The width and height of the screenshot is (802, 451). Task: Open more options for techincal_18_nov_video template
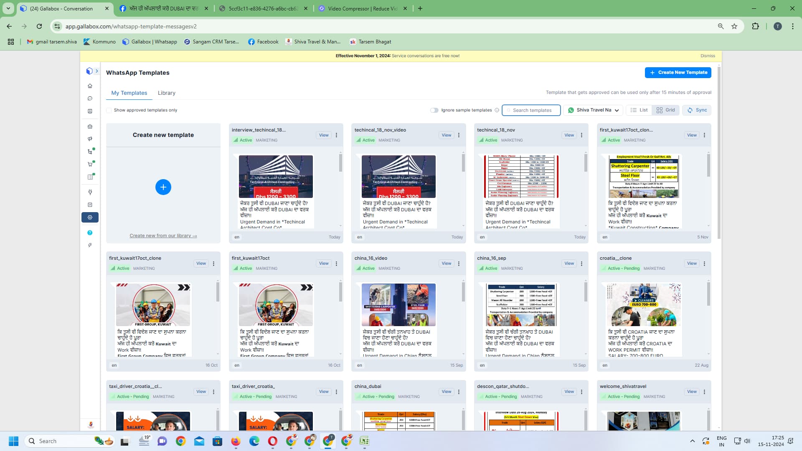coord(459,135)
